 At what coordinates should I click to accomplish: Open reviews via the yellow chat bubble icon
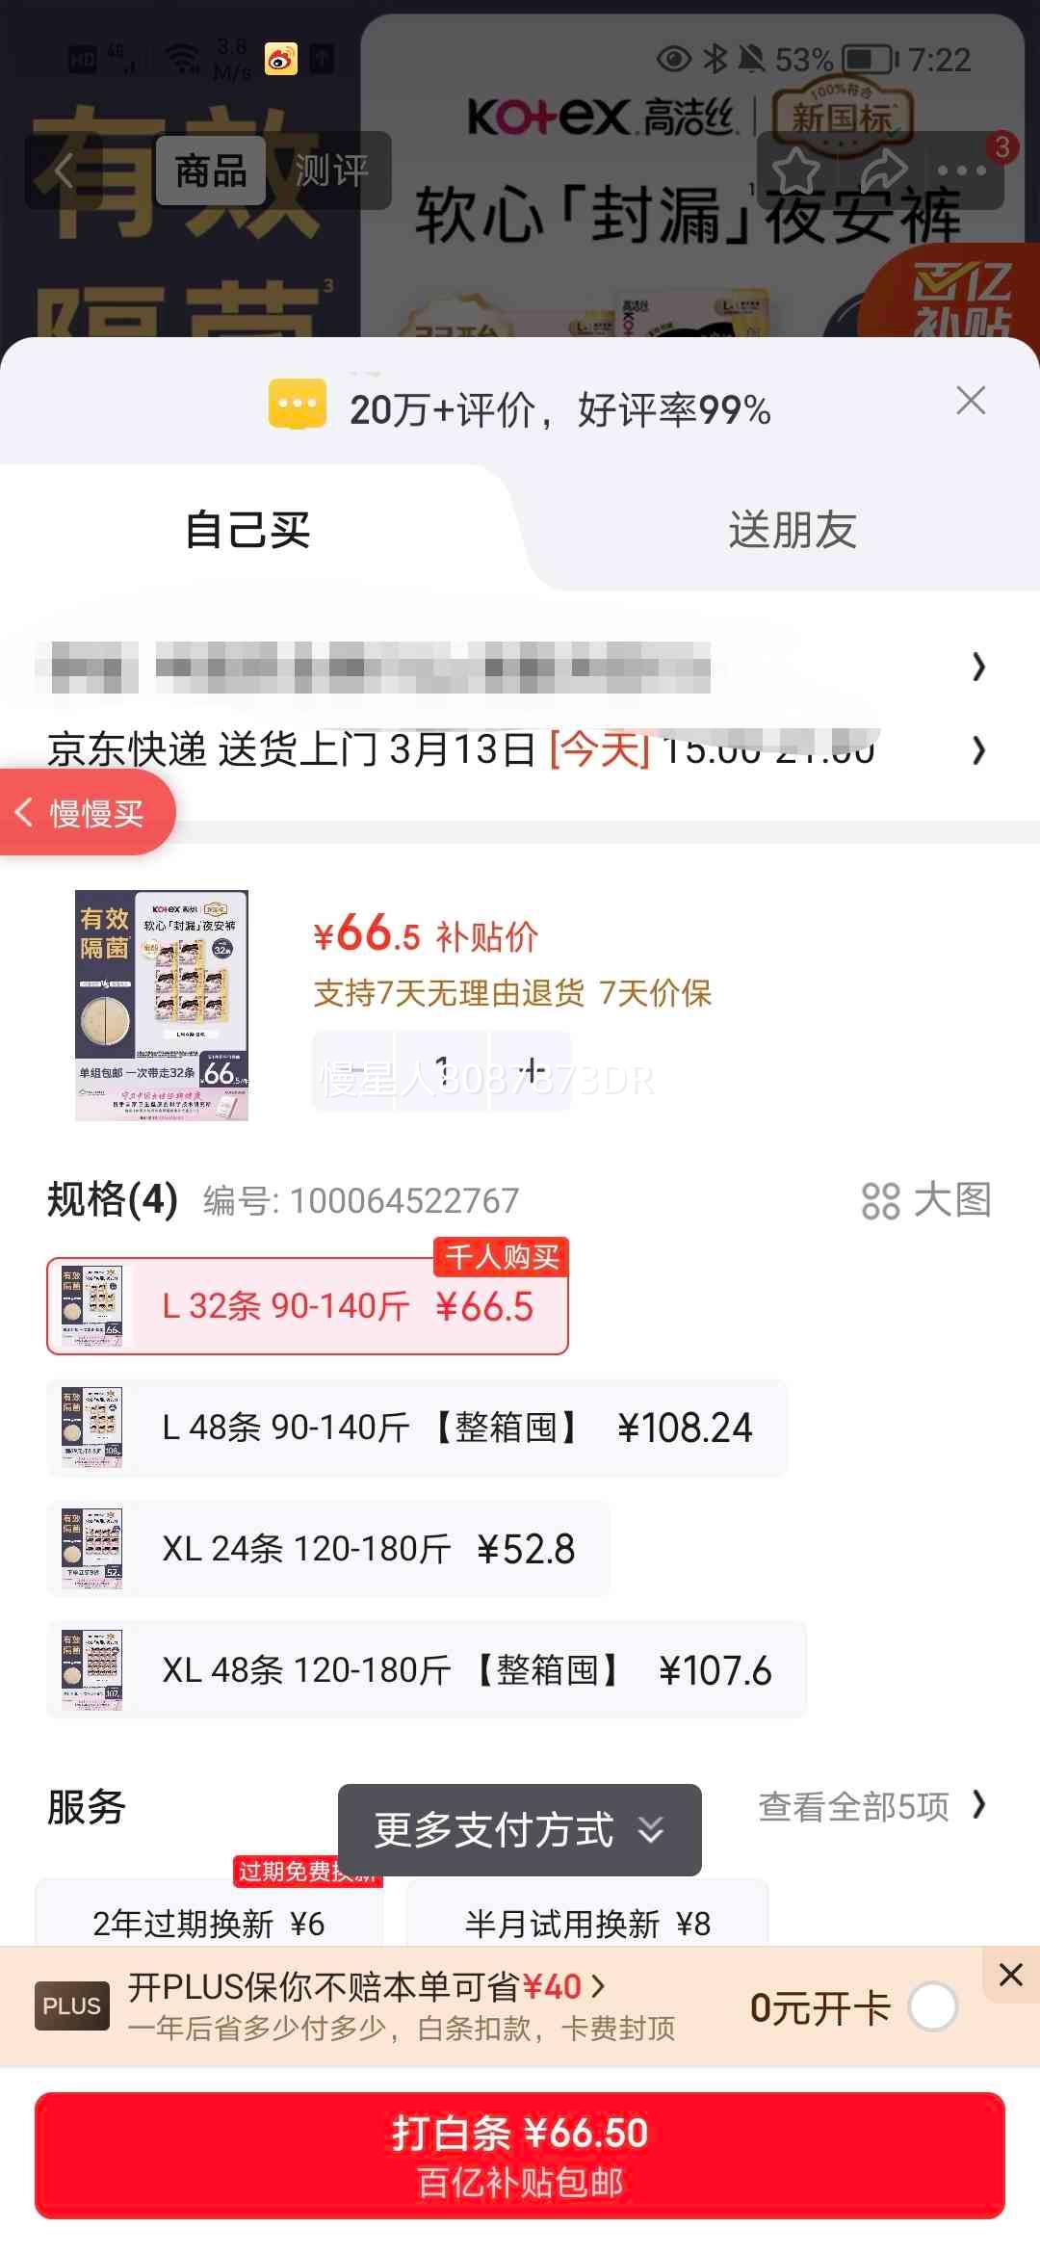point(297,404)
